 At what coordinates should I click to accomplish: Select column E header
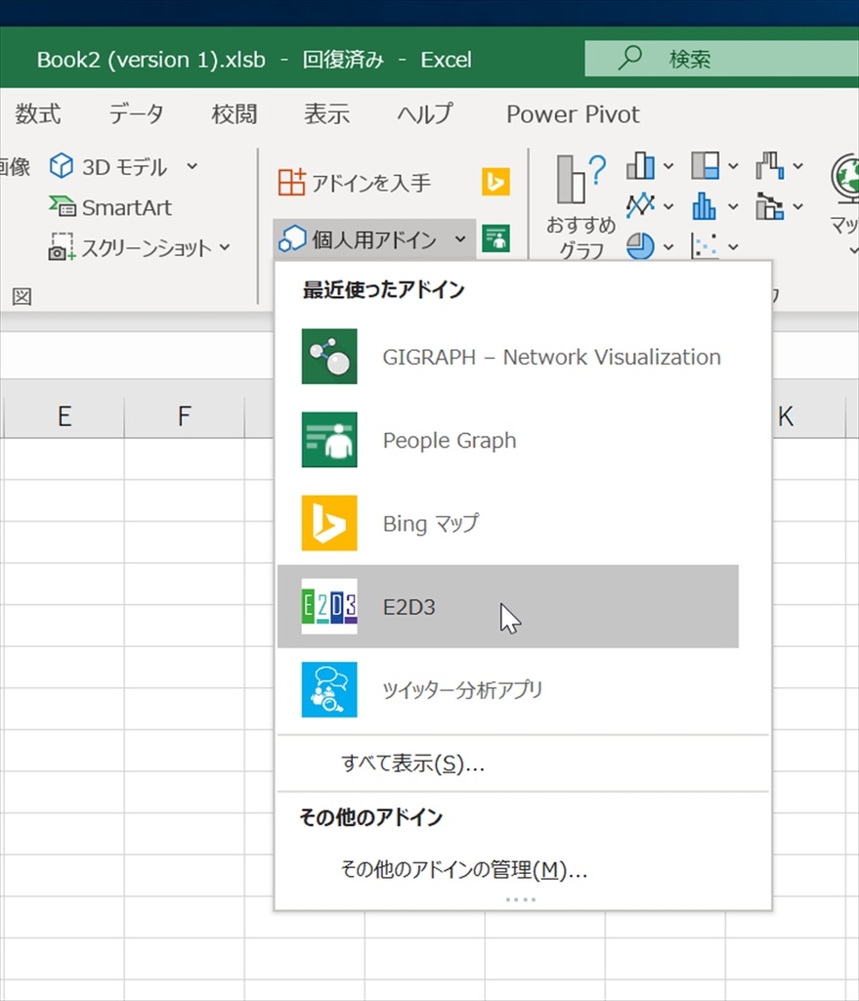(64, 416)
